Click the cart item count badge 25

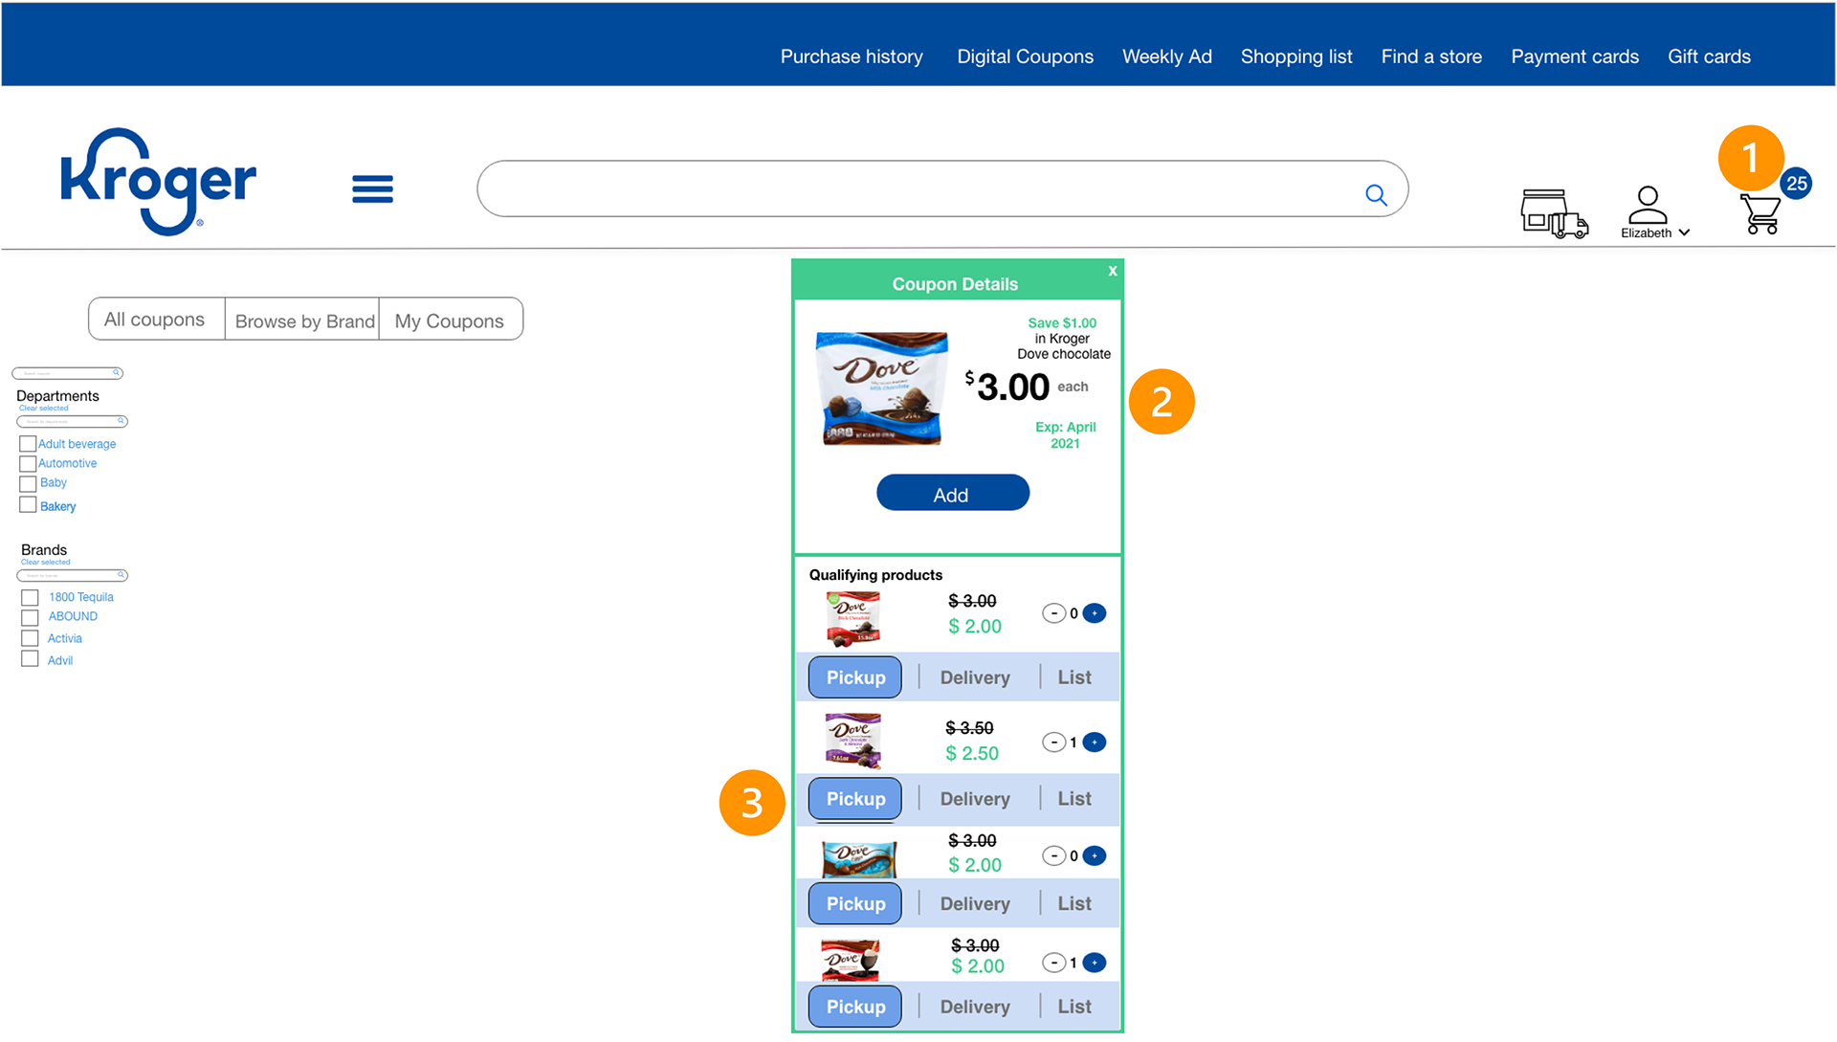tap(1796, 184)
